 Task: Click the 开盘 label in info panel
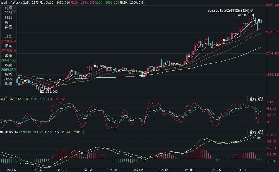click(x=8, y=37)
